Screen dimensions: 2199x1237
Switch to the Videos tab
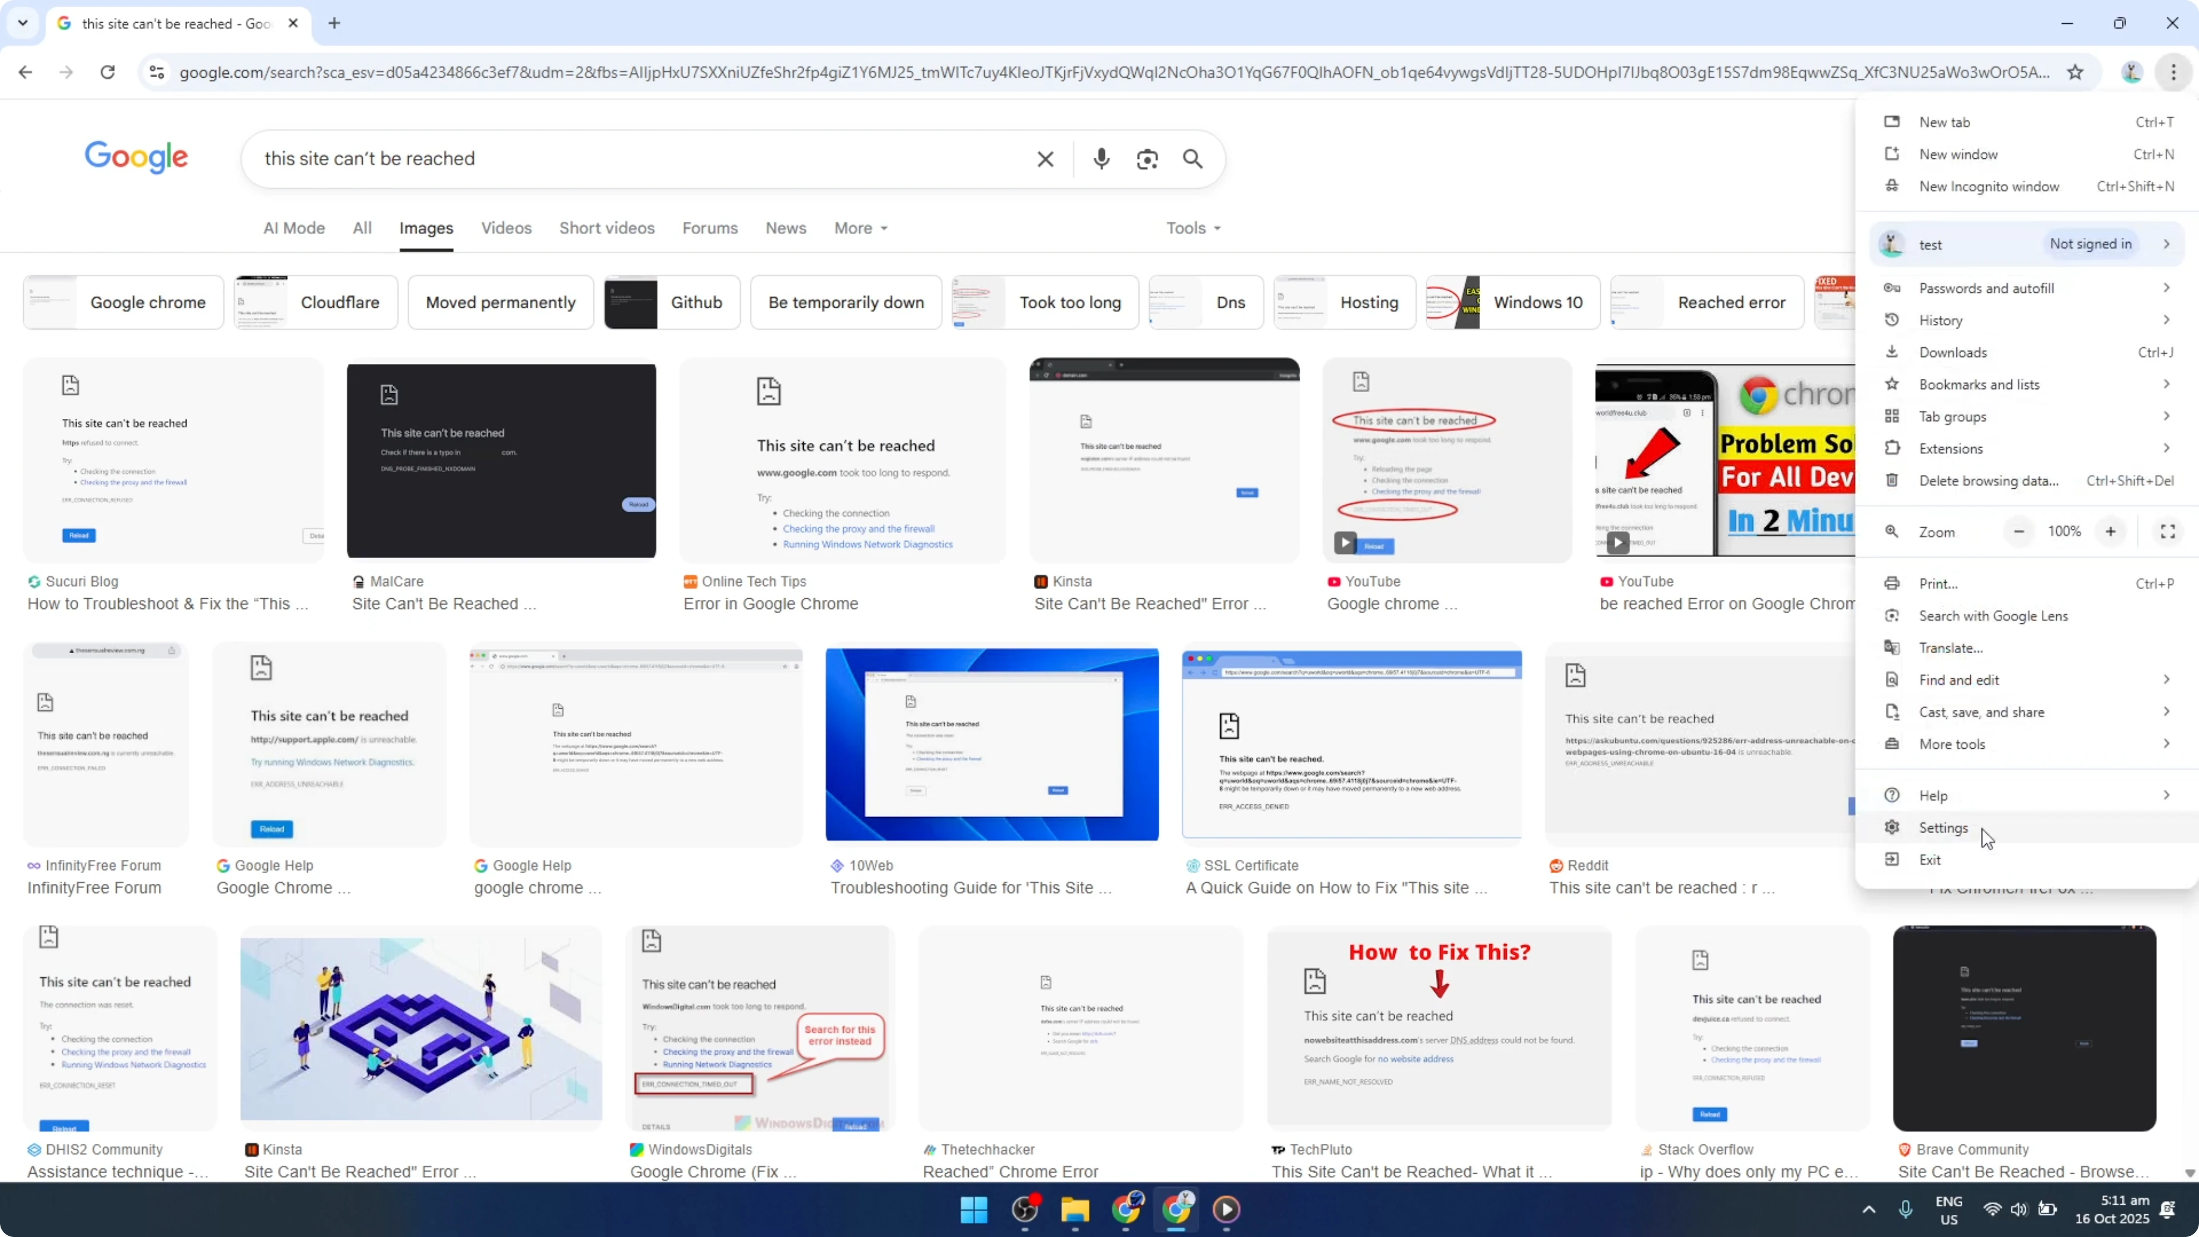pos(506,228)
